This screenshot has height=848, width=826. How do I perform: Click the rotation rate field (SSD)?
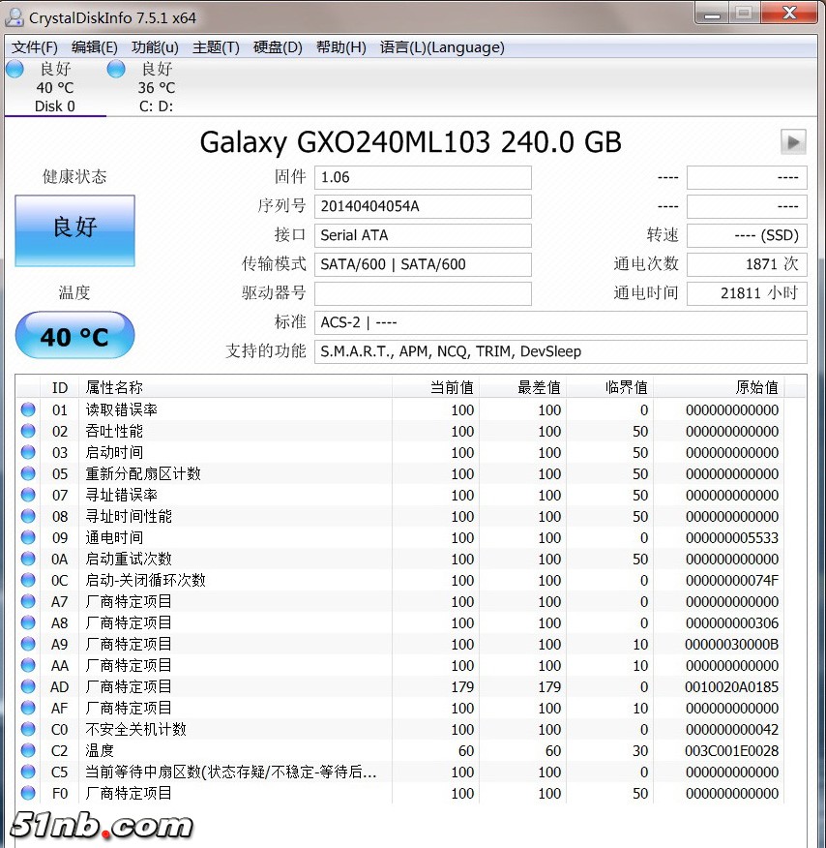747,235
